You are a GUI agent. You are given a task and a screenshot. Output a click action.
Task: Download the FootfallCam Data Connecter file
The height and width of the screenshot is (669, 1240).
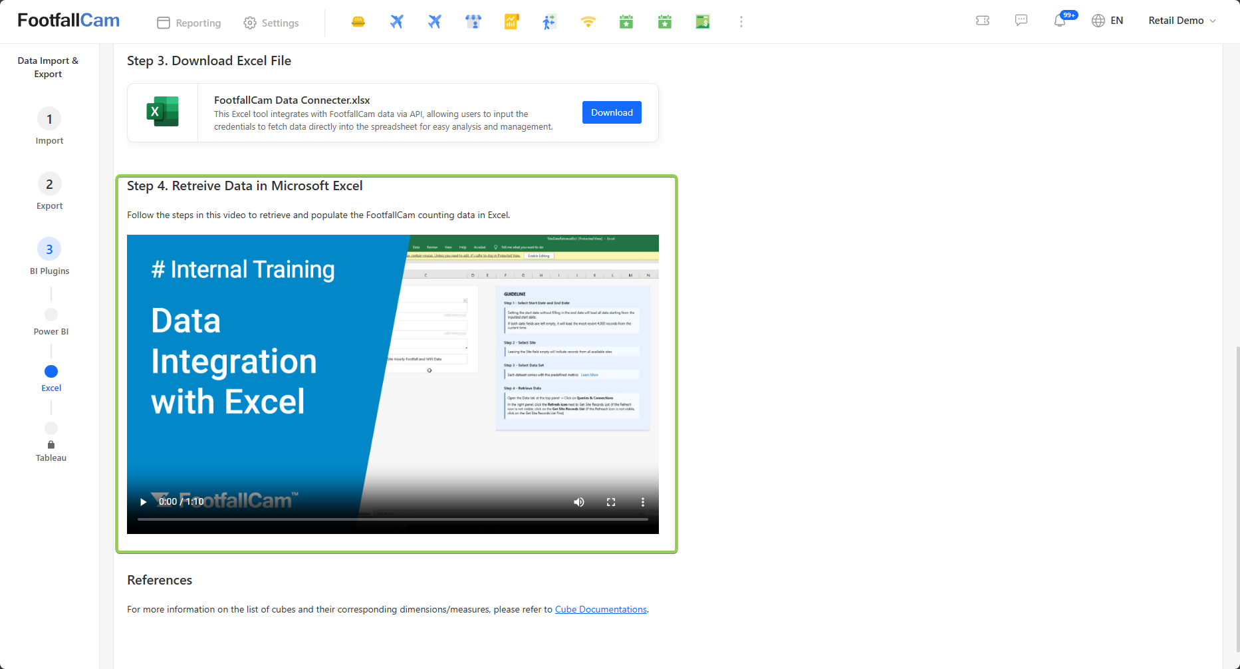click(x=612, y=112)
